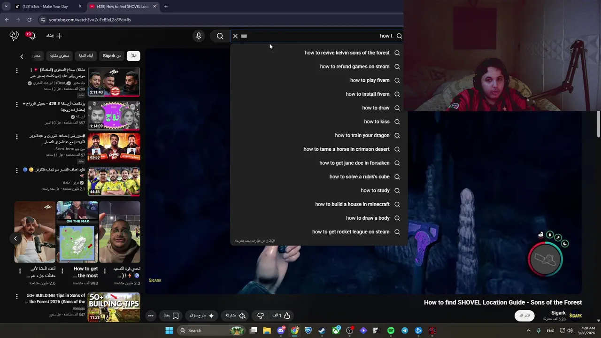Click the Create plus button
This screenshot has height=338, width=601.
click(x=54, y=36)
